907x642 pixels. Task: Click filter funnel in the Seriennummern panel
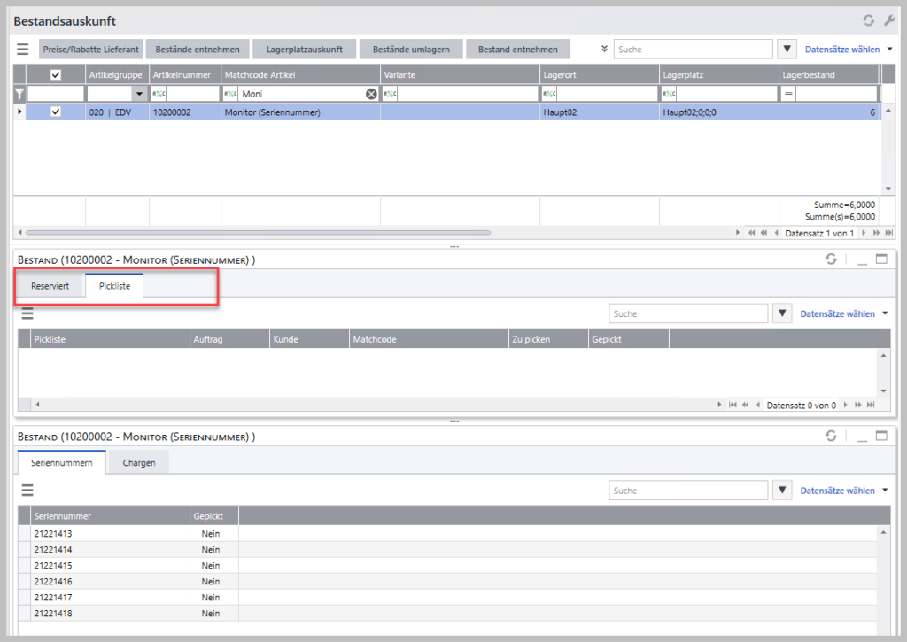tap(782, 491)
